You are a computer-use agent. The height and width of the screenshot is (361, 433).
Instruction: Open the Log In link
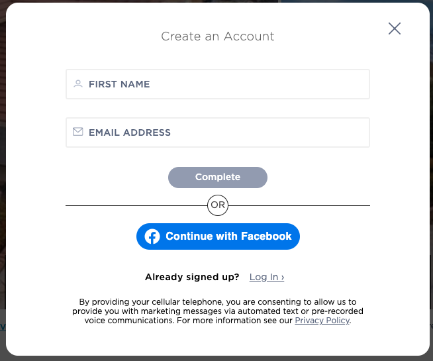264,277
